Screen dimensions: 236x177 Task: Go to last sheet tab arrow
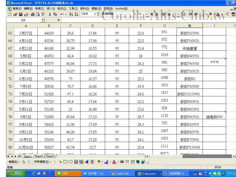19,156
